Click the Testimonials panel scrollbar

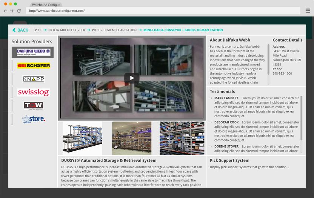coord(301,117)
